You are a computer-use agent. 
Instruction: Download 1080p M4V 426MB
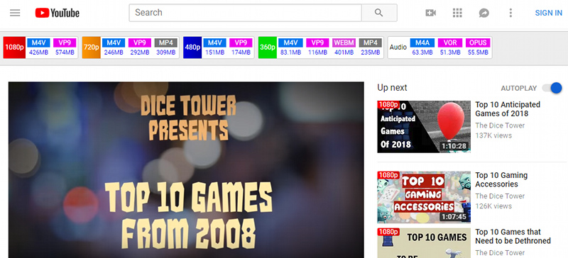[38, 47]
